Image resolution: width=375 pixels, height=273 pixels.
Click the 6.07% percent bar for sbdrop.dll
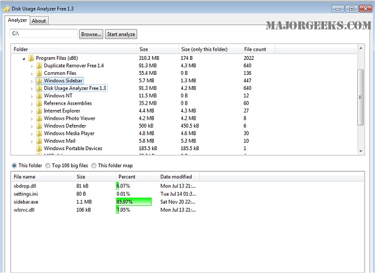pyautogui.click(x=117, y=186)
